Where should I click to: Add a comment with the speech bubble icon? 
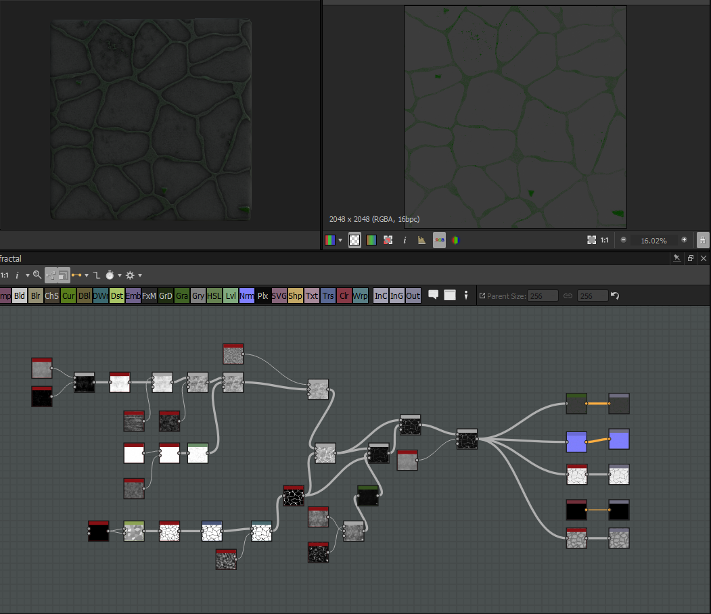434,296
